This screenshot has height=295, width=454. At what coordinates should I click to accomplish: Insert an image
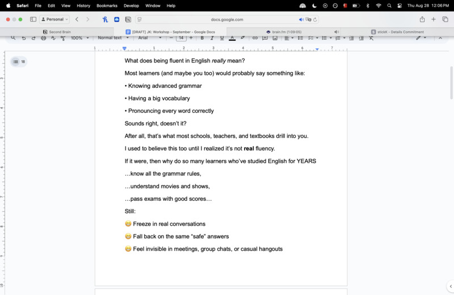[x=275, y=38]
